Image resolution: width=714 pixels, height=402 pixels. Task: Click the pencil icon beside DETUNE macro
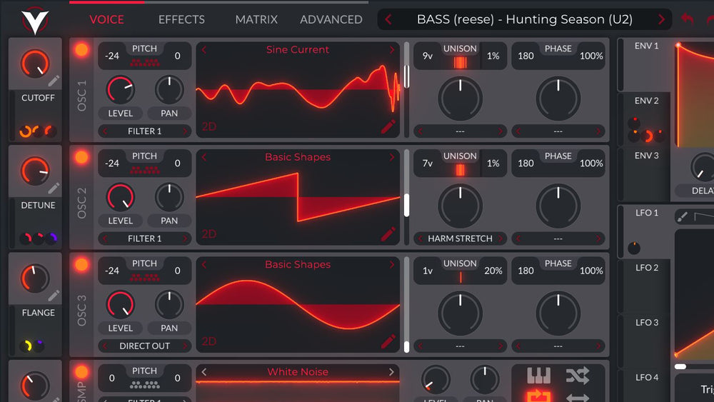(54, 188)
